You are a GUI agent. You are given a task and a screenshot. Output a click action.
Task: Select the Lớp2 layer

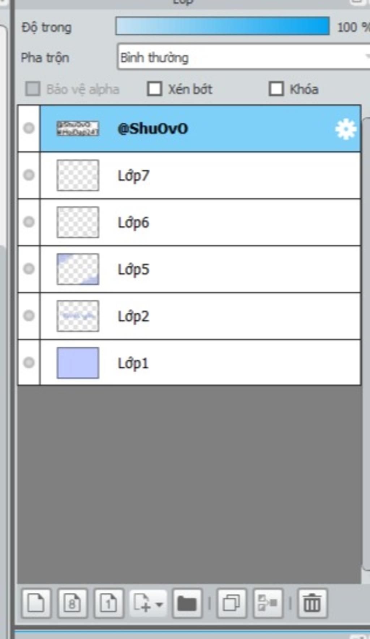pyautogui.click(x=201, y=316)
